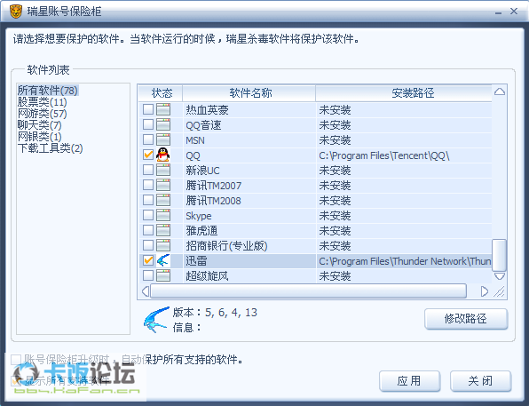This screenshot has height=406, width=529.
Task: Click the window icon in the 新浪UC row
Action: [163, 170]
